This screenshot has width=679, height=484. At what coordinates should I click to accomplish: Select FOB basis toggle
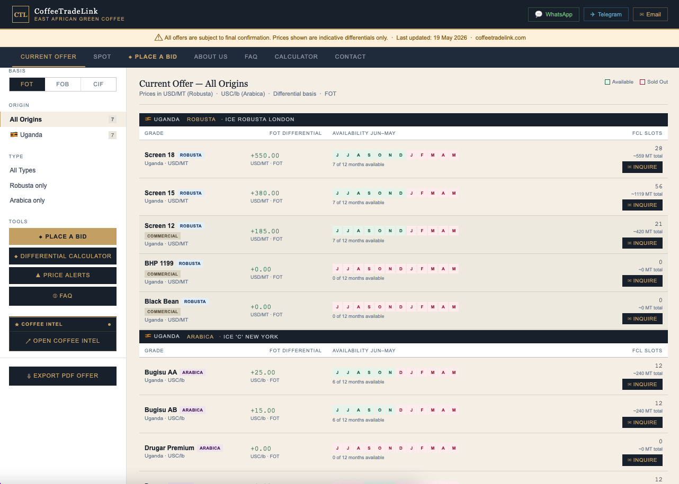(x=62, y=84)
